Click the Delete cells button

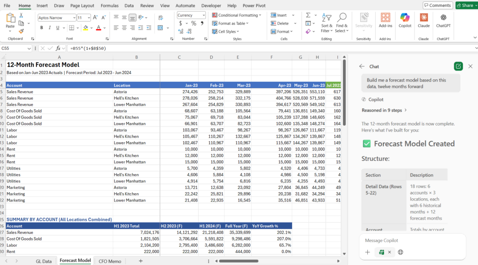coord(280,23)
